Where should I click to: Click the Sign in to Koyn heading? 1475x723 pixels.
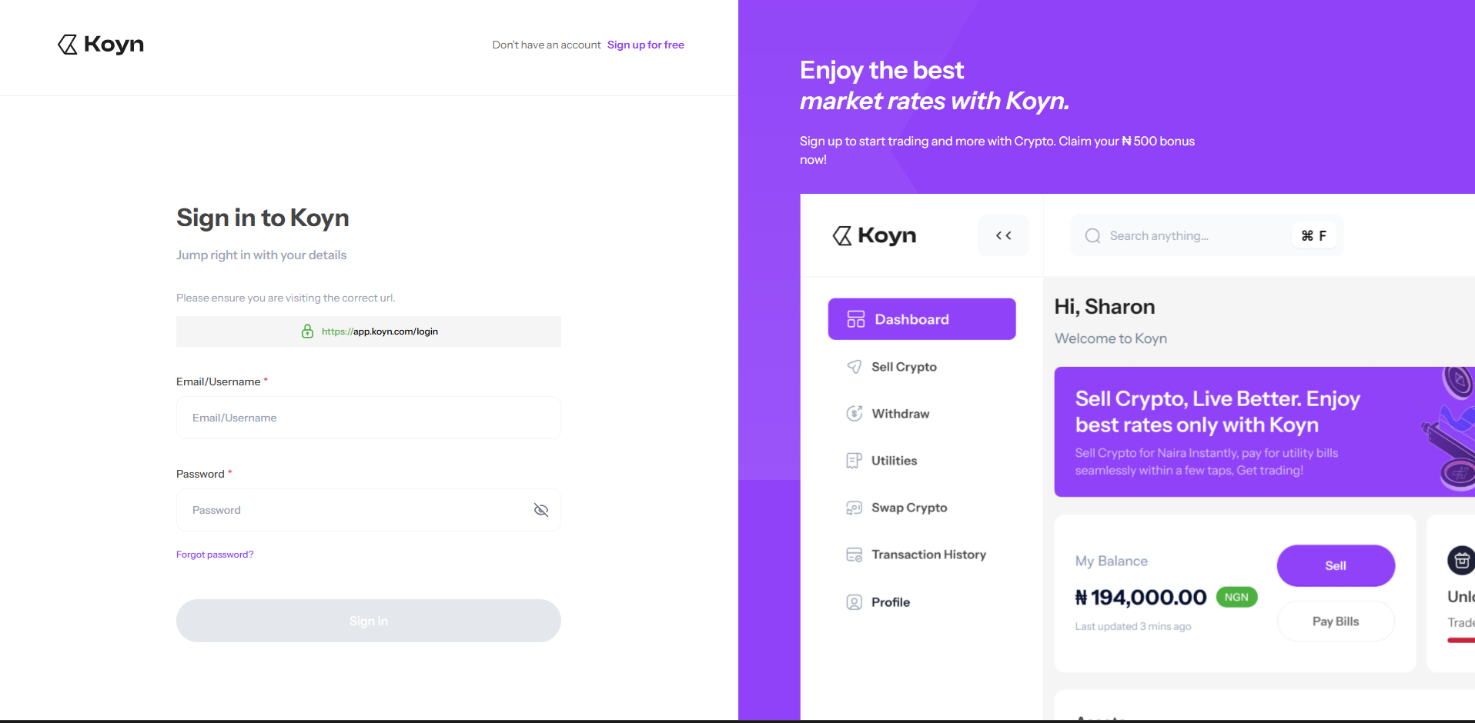[x=263, y=218]
